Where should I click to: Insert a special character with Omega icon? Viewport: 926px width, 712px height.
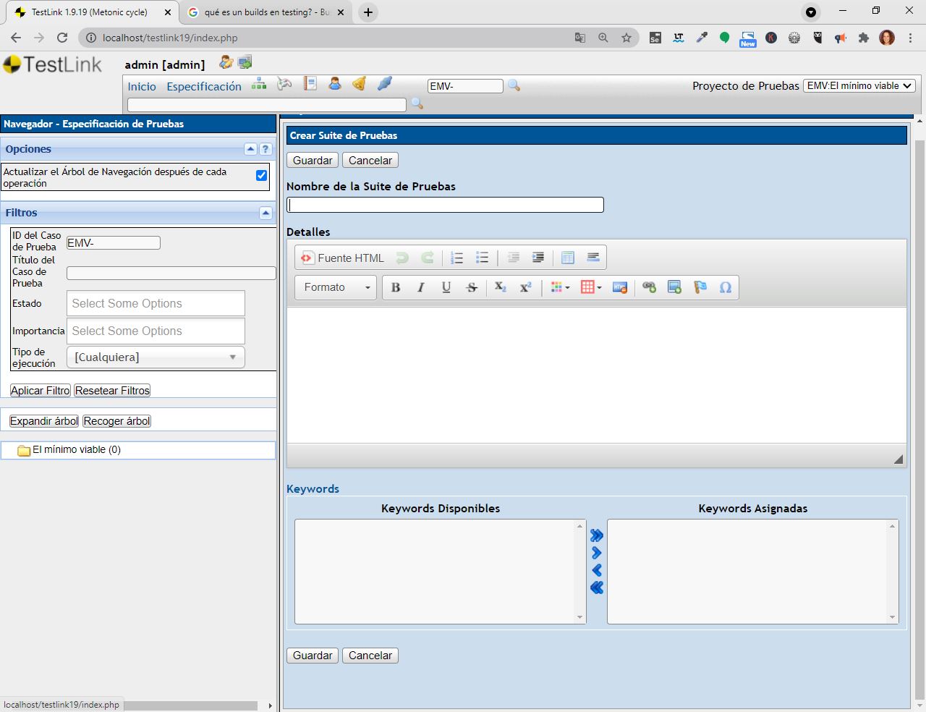[x=725, y=287]
